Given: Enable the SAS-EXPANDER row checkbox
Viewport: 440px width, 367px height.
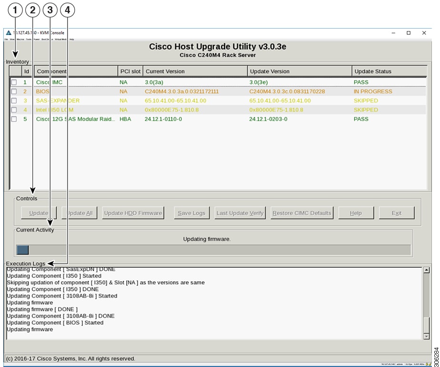Looking at the screenshot, I should [15, 101].
